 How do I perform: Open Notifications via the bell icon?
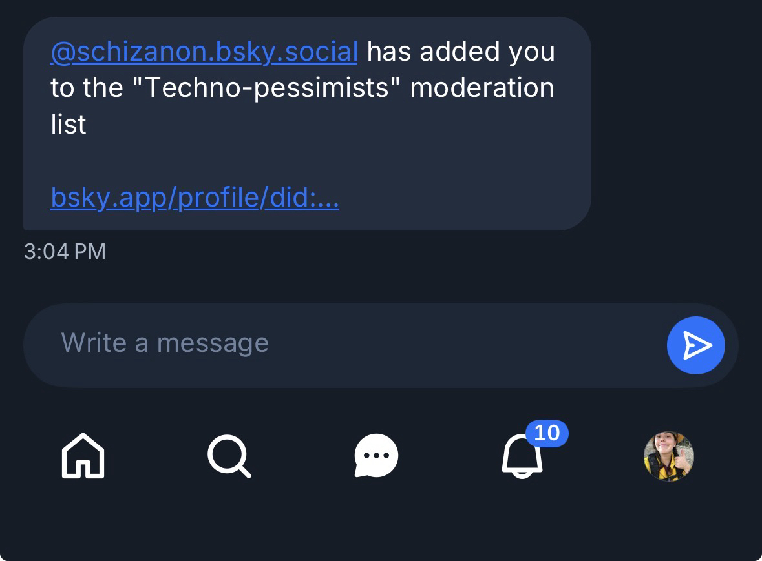pos(522,457)
